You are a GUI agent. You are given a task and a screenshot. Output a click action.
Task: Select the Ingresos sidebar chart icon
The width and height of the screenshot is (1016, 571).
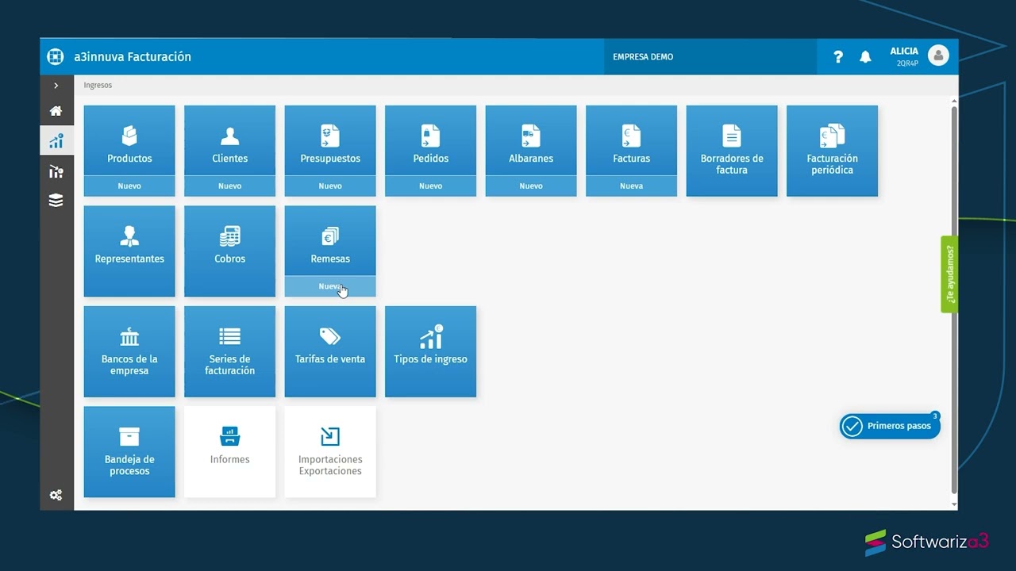pos(56,141)
